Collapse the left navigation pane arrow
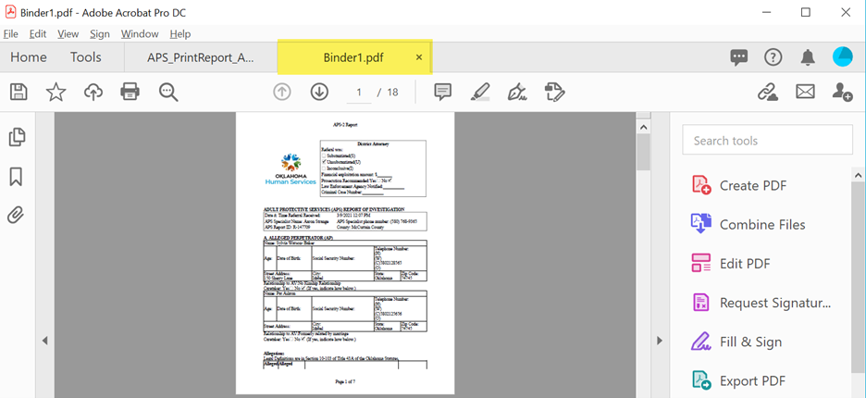The height and width of the screenshot is (398, 866). tap(45, 340)
